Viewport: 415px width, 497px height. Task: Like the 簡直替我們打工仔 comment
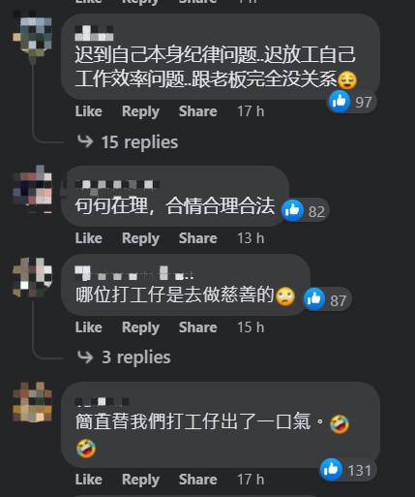coord(89,480)
